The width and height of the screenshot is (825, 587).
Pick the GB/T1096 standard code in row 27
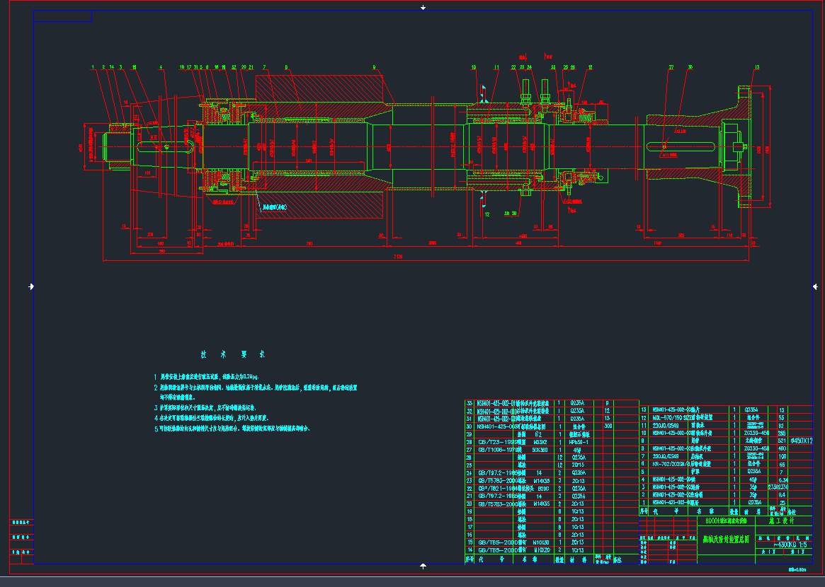(497, 451)
